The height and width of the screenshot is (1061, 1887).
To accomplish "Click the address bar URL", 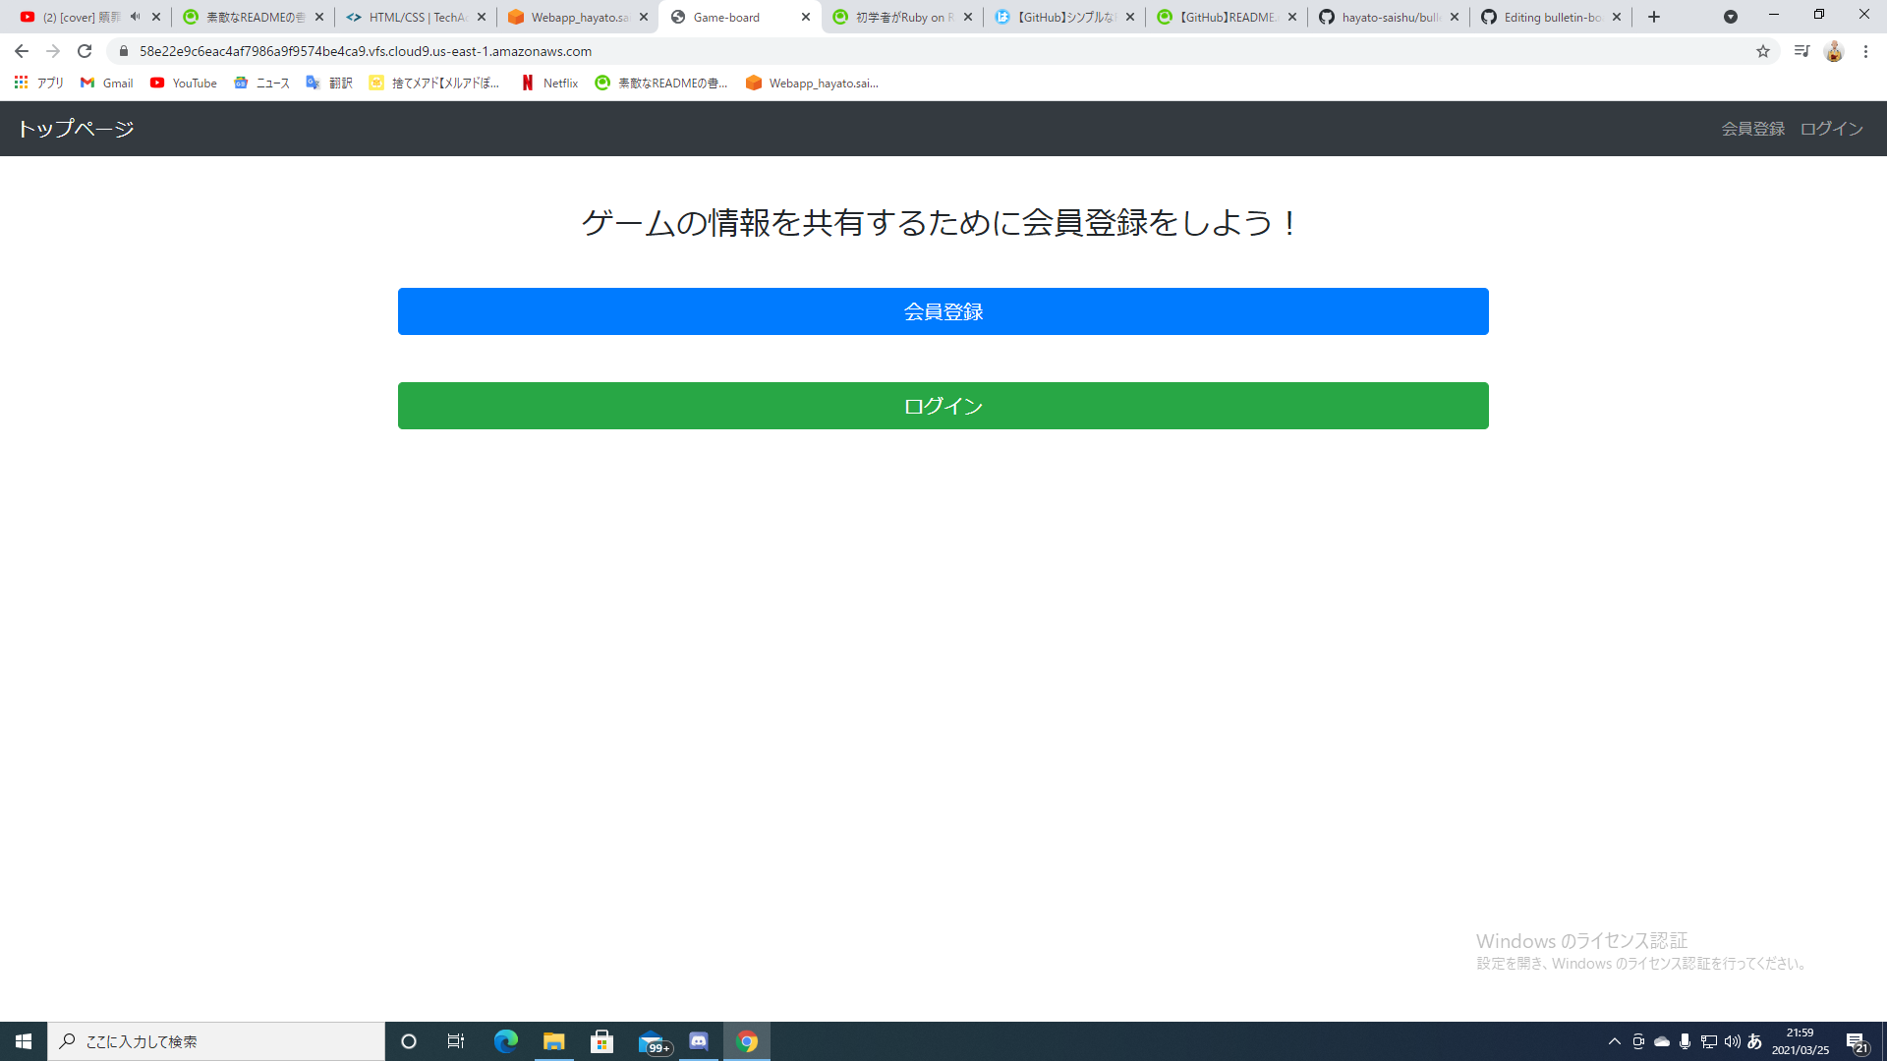I will (366, 50).
